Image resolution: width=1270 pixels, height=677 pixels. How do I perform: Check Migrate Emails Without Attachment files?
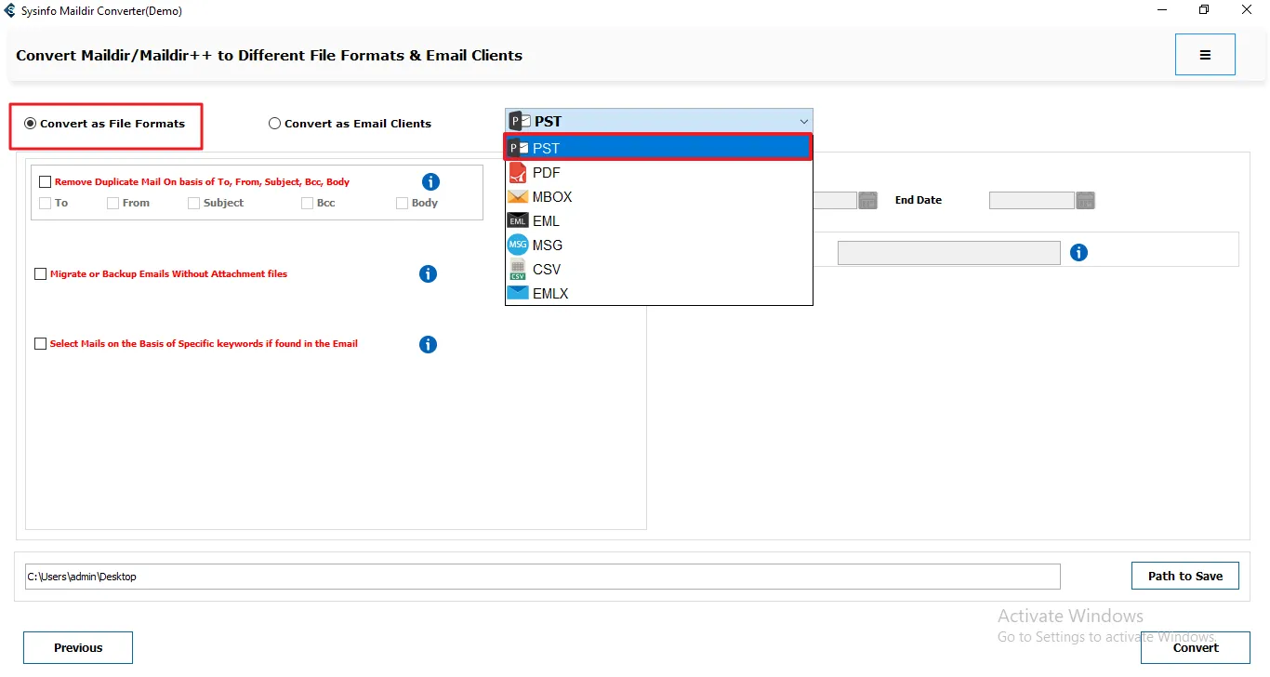pos(40,274)
